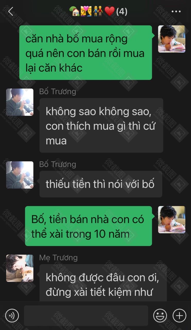Open the sender avatar beside the top green message
This screenshot has width=191, height=330.
[172, 39]
